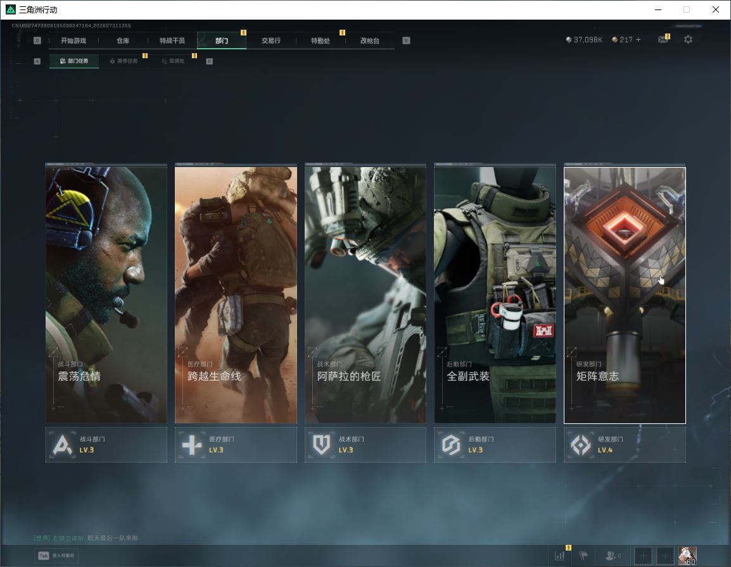Open the settings gear

pos(688,40)
